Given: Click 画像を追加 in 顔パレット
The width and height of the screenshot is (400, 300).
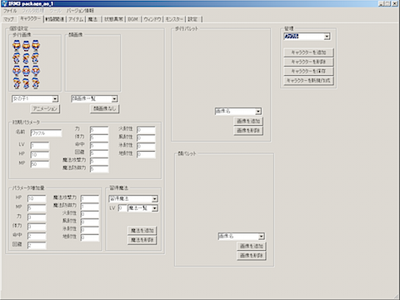Looking at the screenshot, I should point(252,246).
